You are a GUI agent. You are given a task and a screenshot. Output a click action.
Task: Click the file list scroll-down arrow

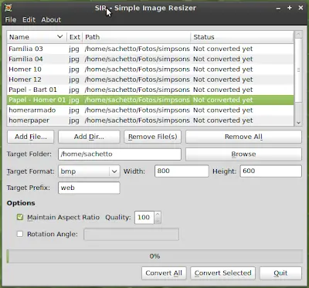[298, 123]
